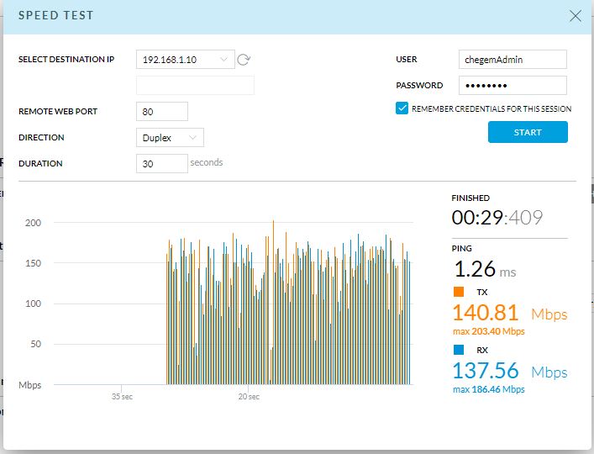Select the text max 186.46 Mbps

click(x=489, y=389)
